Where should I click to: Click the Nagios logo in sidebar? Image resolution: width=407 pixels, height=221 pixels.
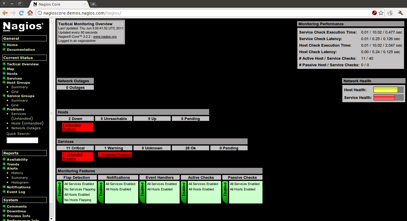point(23,26)
